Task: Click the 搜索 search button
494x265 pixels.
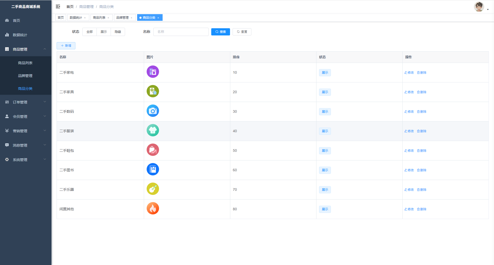Action: click(220, 32)
